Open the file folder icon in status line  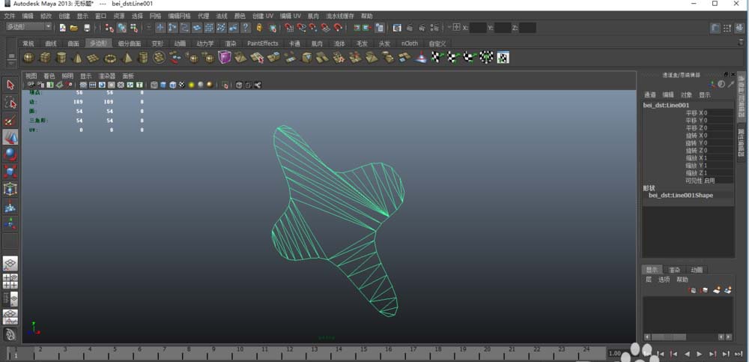[x=74, y=28]
